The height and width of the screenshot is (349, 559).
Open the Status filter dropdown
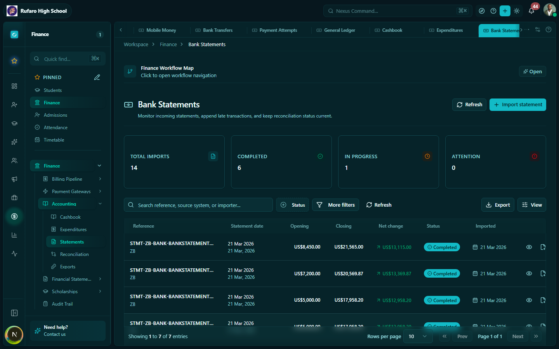click(292, 205)
